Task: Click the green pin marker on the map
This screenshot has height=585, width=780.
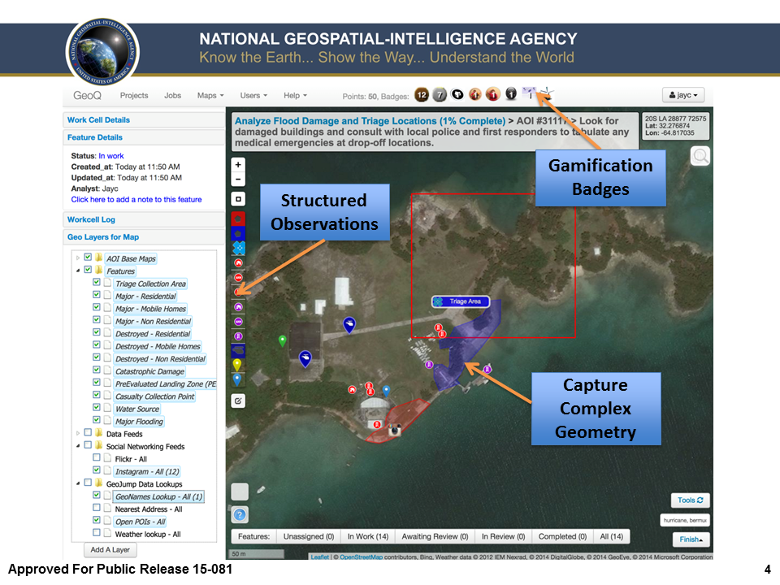Action: click(283, 341)
